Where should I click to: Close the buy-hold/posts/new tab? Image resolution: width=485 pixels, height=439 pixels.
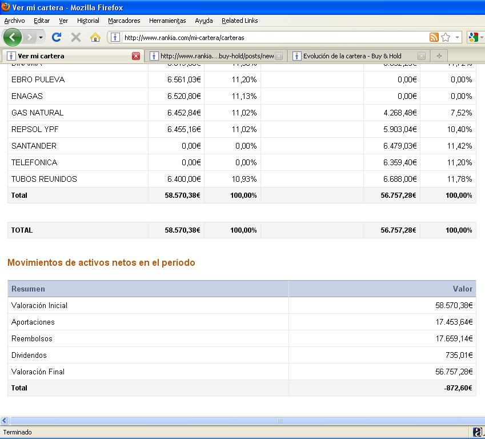click(279, 56)
